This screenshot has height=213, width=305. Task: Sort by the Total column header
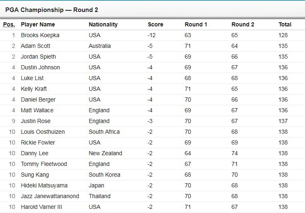click(285, 24)
